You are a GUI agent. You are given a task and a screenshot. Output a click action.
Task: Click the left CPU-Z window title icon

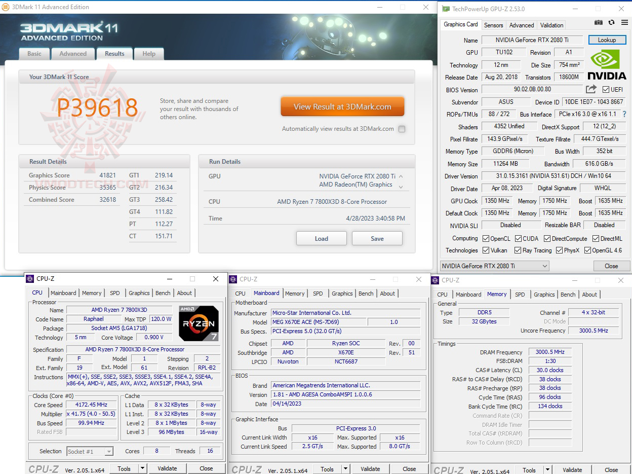30,279
